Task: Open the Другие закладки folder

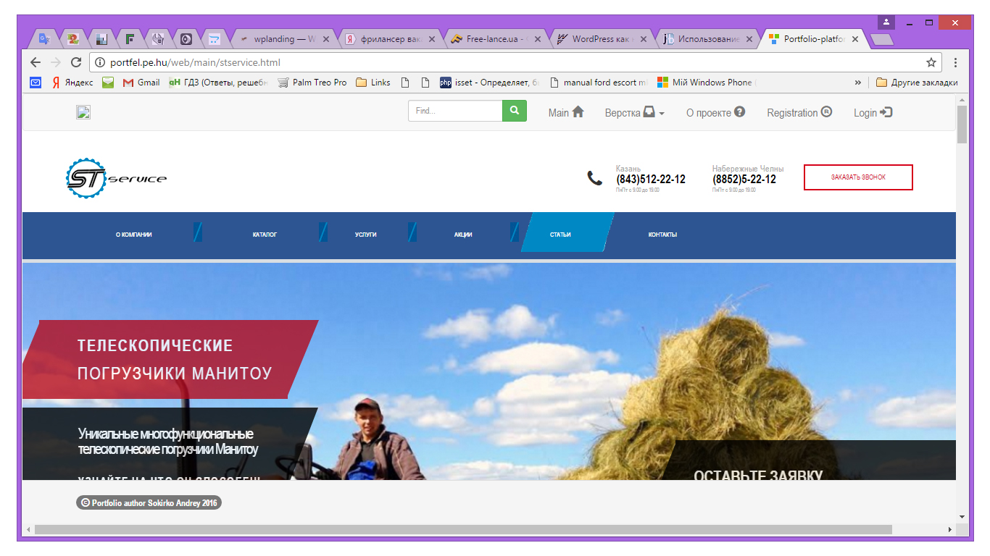Action: [917, 83]
